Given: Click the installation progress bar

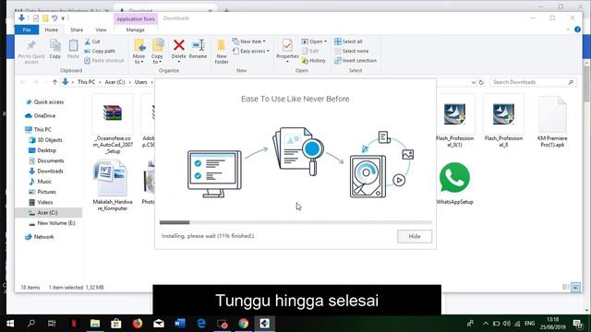Looking at the screenshot, I should click(295, 222).
